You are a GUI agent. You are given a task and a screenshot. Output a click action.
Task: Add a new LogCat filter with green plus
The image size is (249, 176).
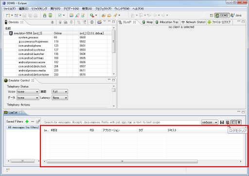[27, 122]
